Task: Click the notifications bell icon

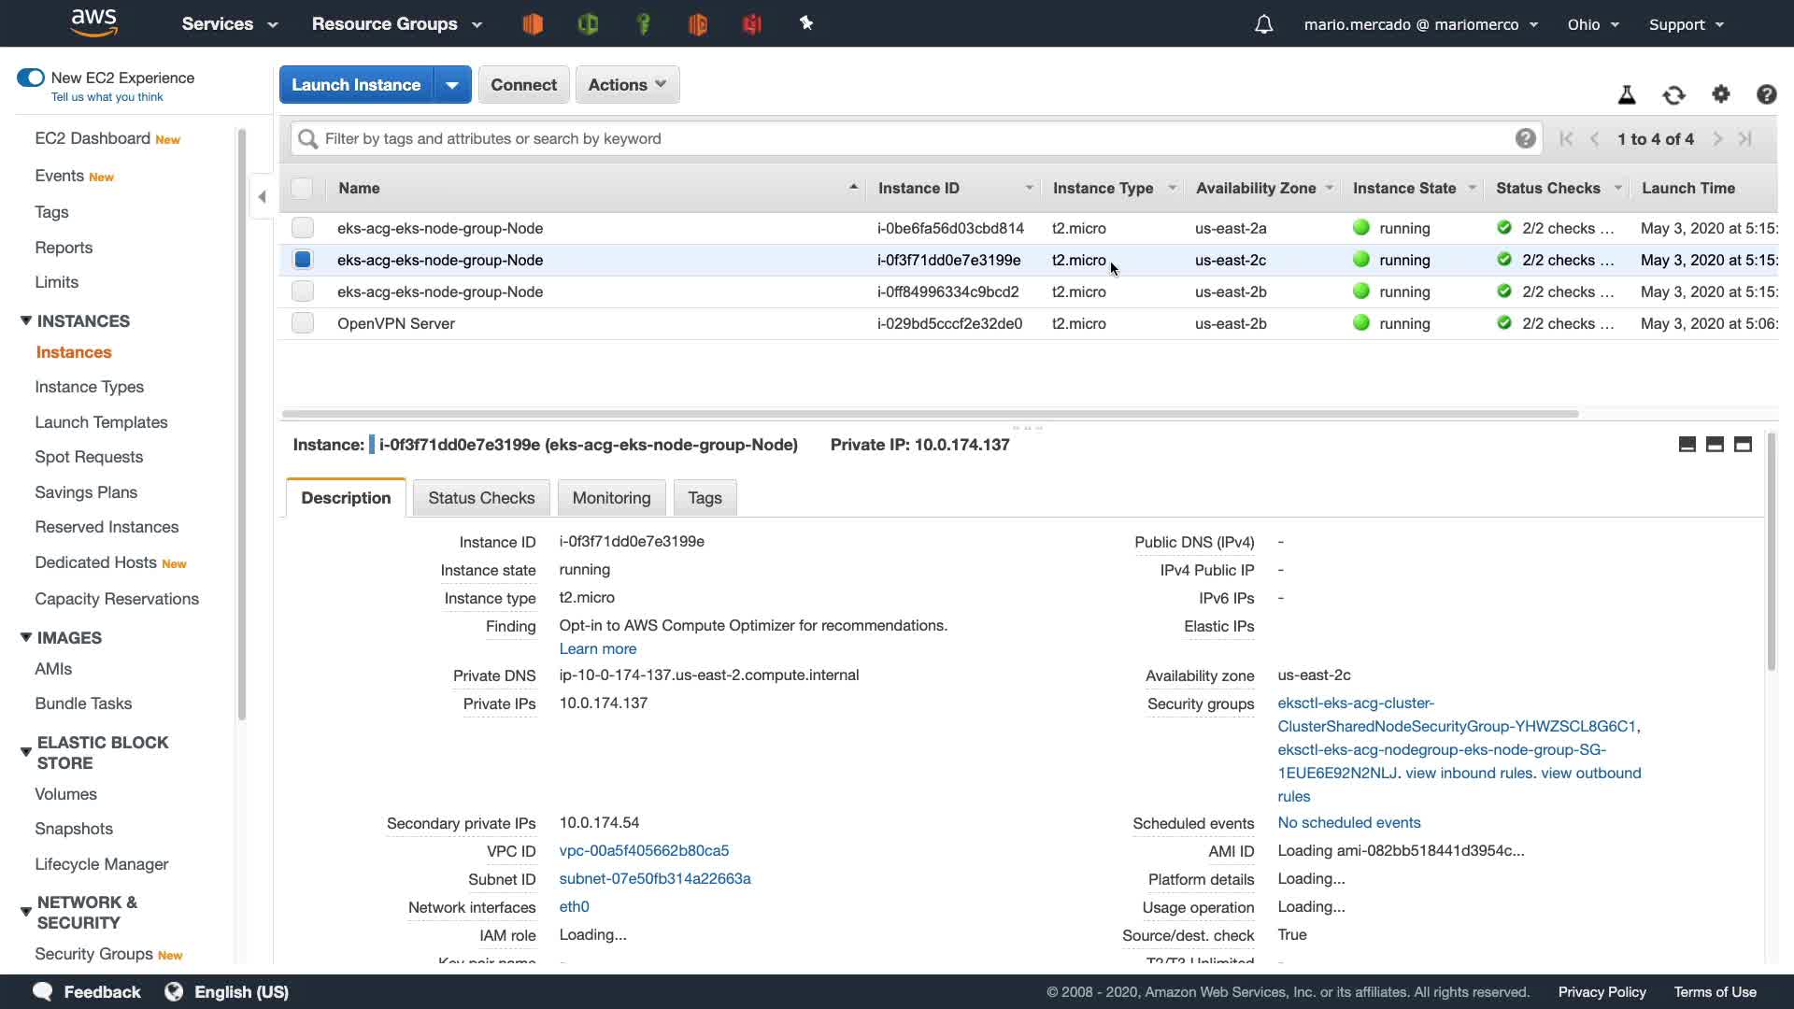Action: click(x=1263, y=24)
